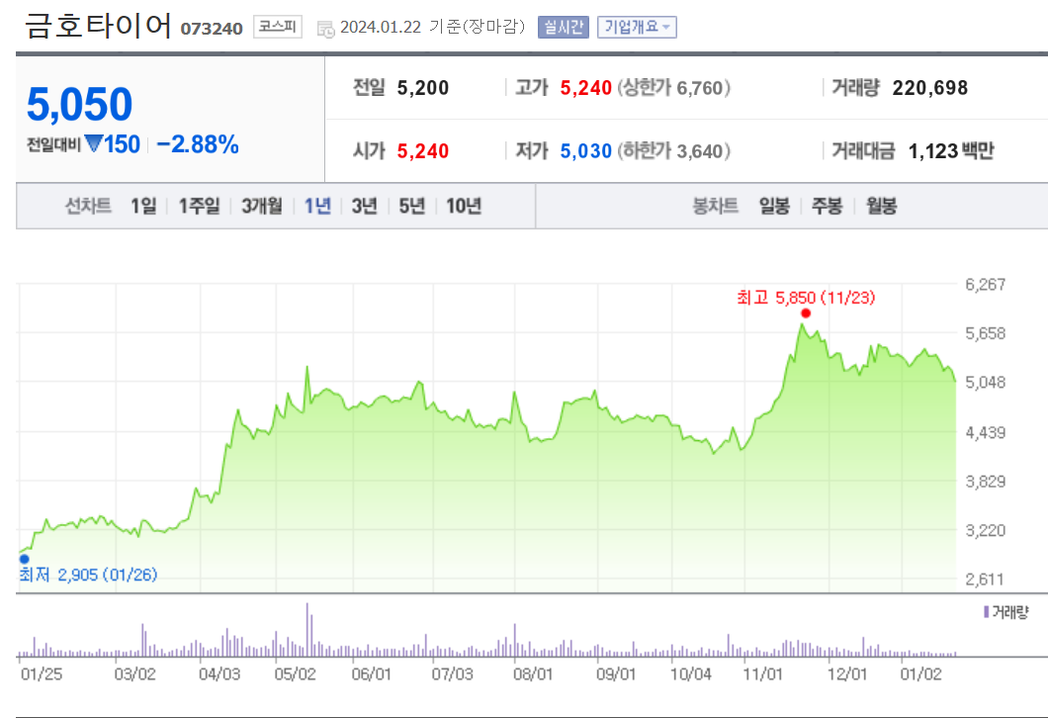Click the 저가 value 5,030

585,151
